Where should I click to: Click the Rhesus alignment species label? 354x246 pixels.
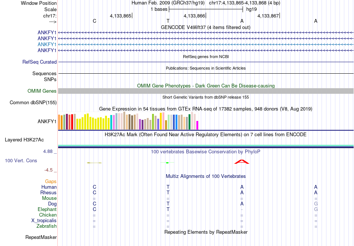click(48, 192)
